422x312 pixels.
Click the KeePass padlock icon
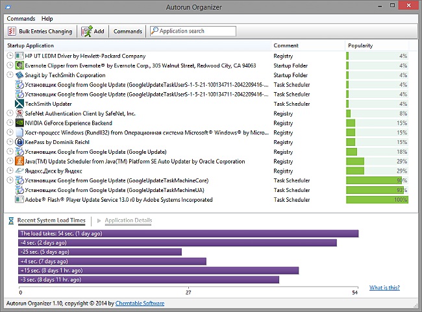tap(19, 141)
